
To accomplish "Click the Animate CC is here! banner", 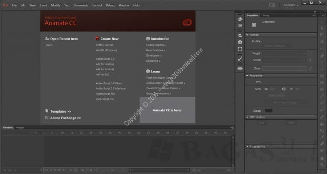I will pos(167,110).
